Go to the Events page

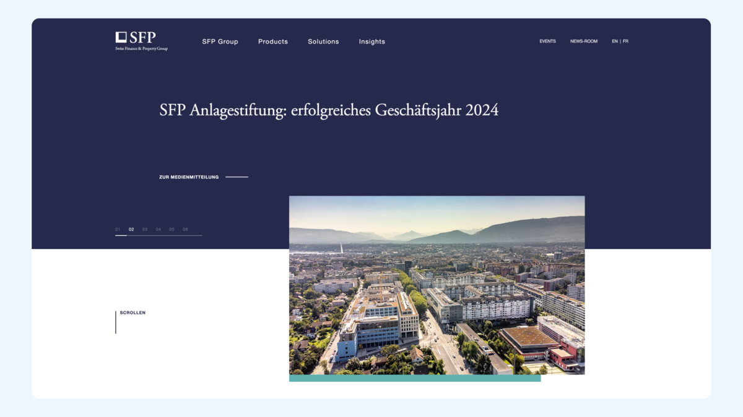pyautogui.click(x=547, y=41)
